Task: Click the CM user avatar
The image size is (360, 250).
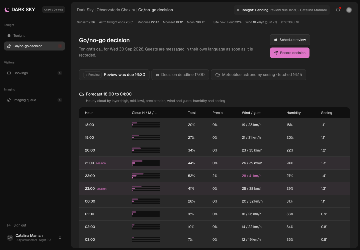Action: coord(10,238)
